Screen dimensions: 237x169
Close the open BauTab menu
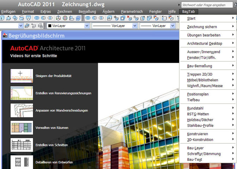pos(188,12)
